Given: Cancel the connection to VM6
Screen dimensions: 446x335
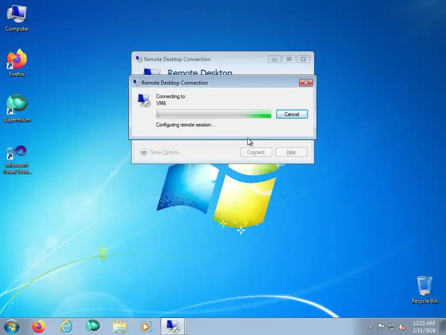Looking at the screenshot, I should (292, 114).
